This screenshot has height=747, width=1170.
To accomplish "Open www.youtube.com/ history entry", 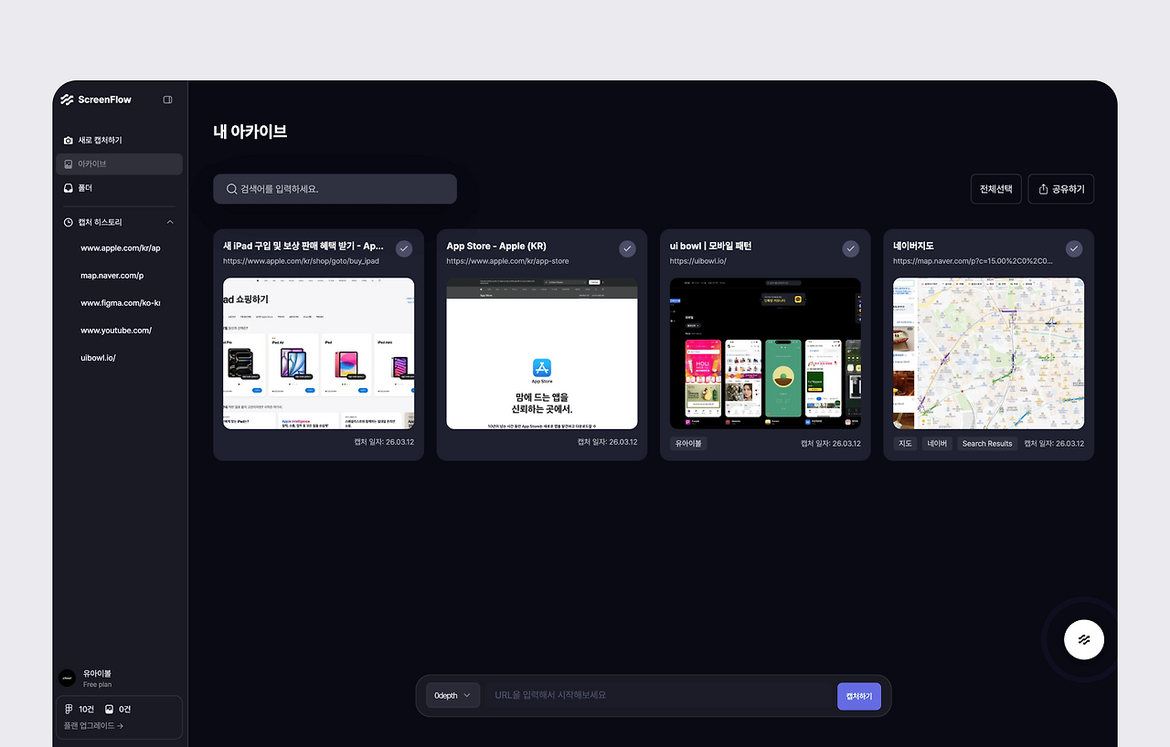I will pos(116,331).
